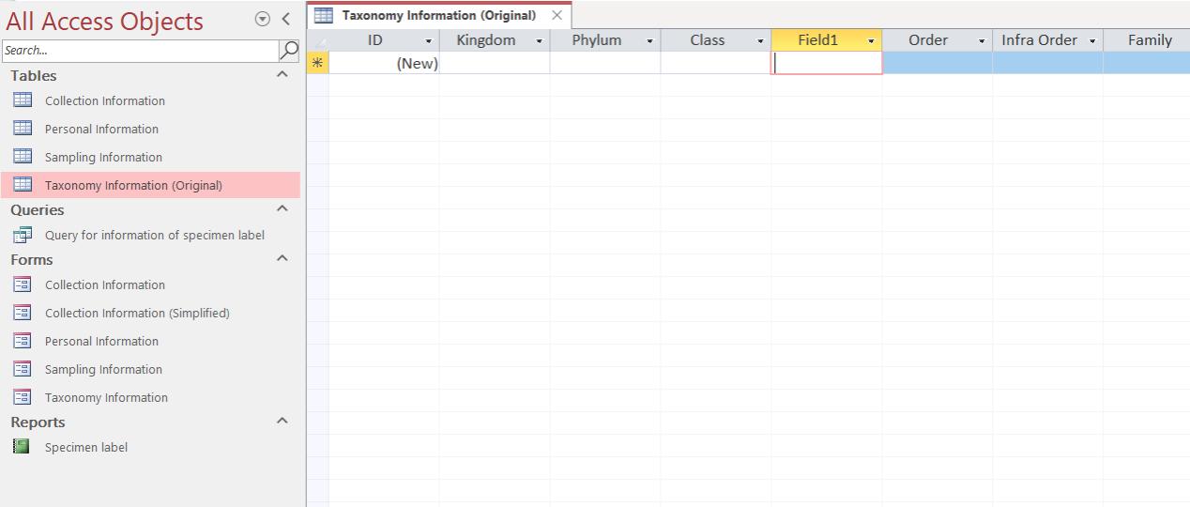Viewport: 1190px width, 507px height.
Task: Collapse the Tables group
Action: click(282, 74)
